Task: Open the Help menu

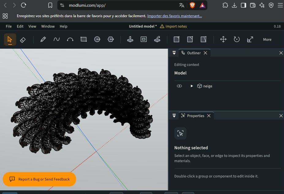Action: point(64,26)
